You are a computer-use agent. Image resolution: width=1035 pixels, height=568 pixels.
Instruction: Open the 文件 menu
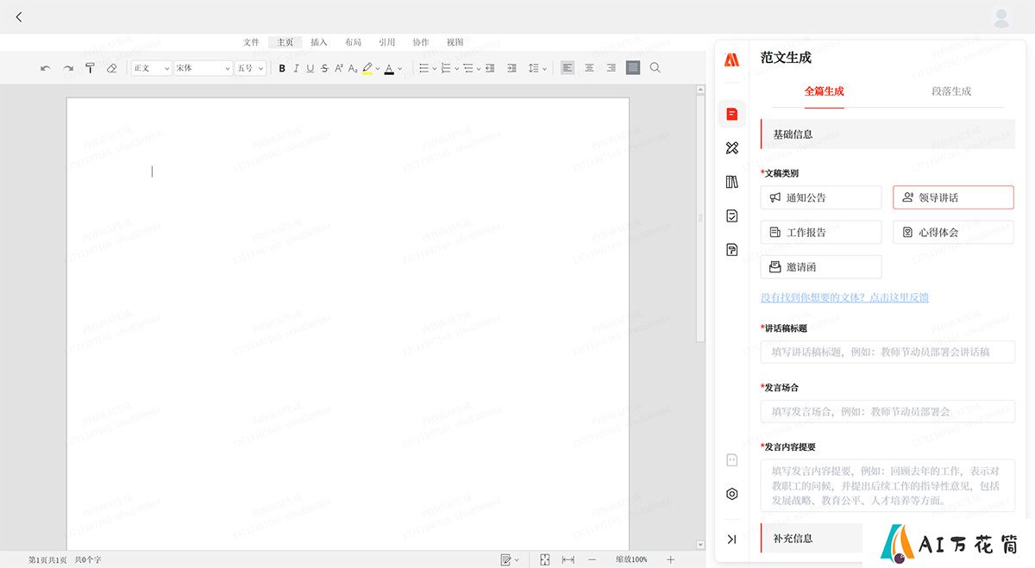pyautogui.click(x=251, y=42)
